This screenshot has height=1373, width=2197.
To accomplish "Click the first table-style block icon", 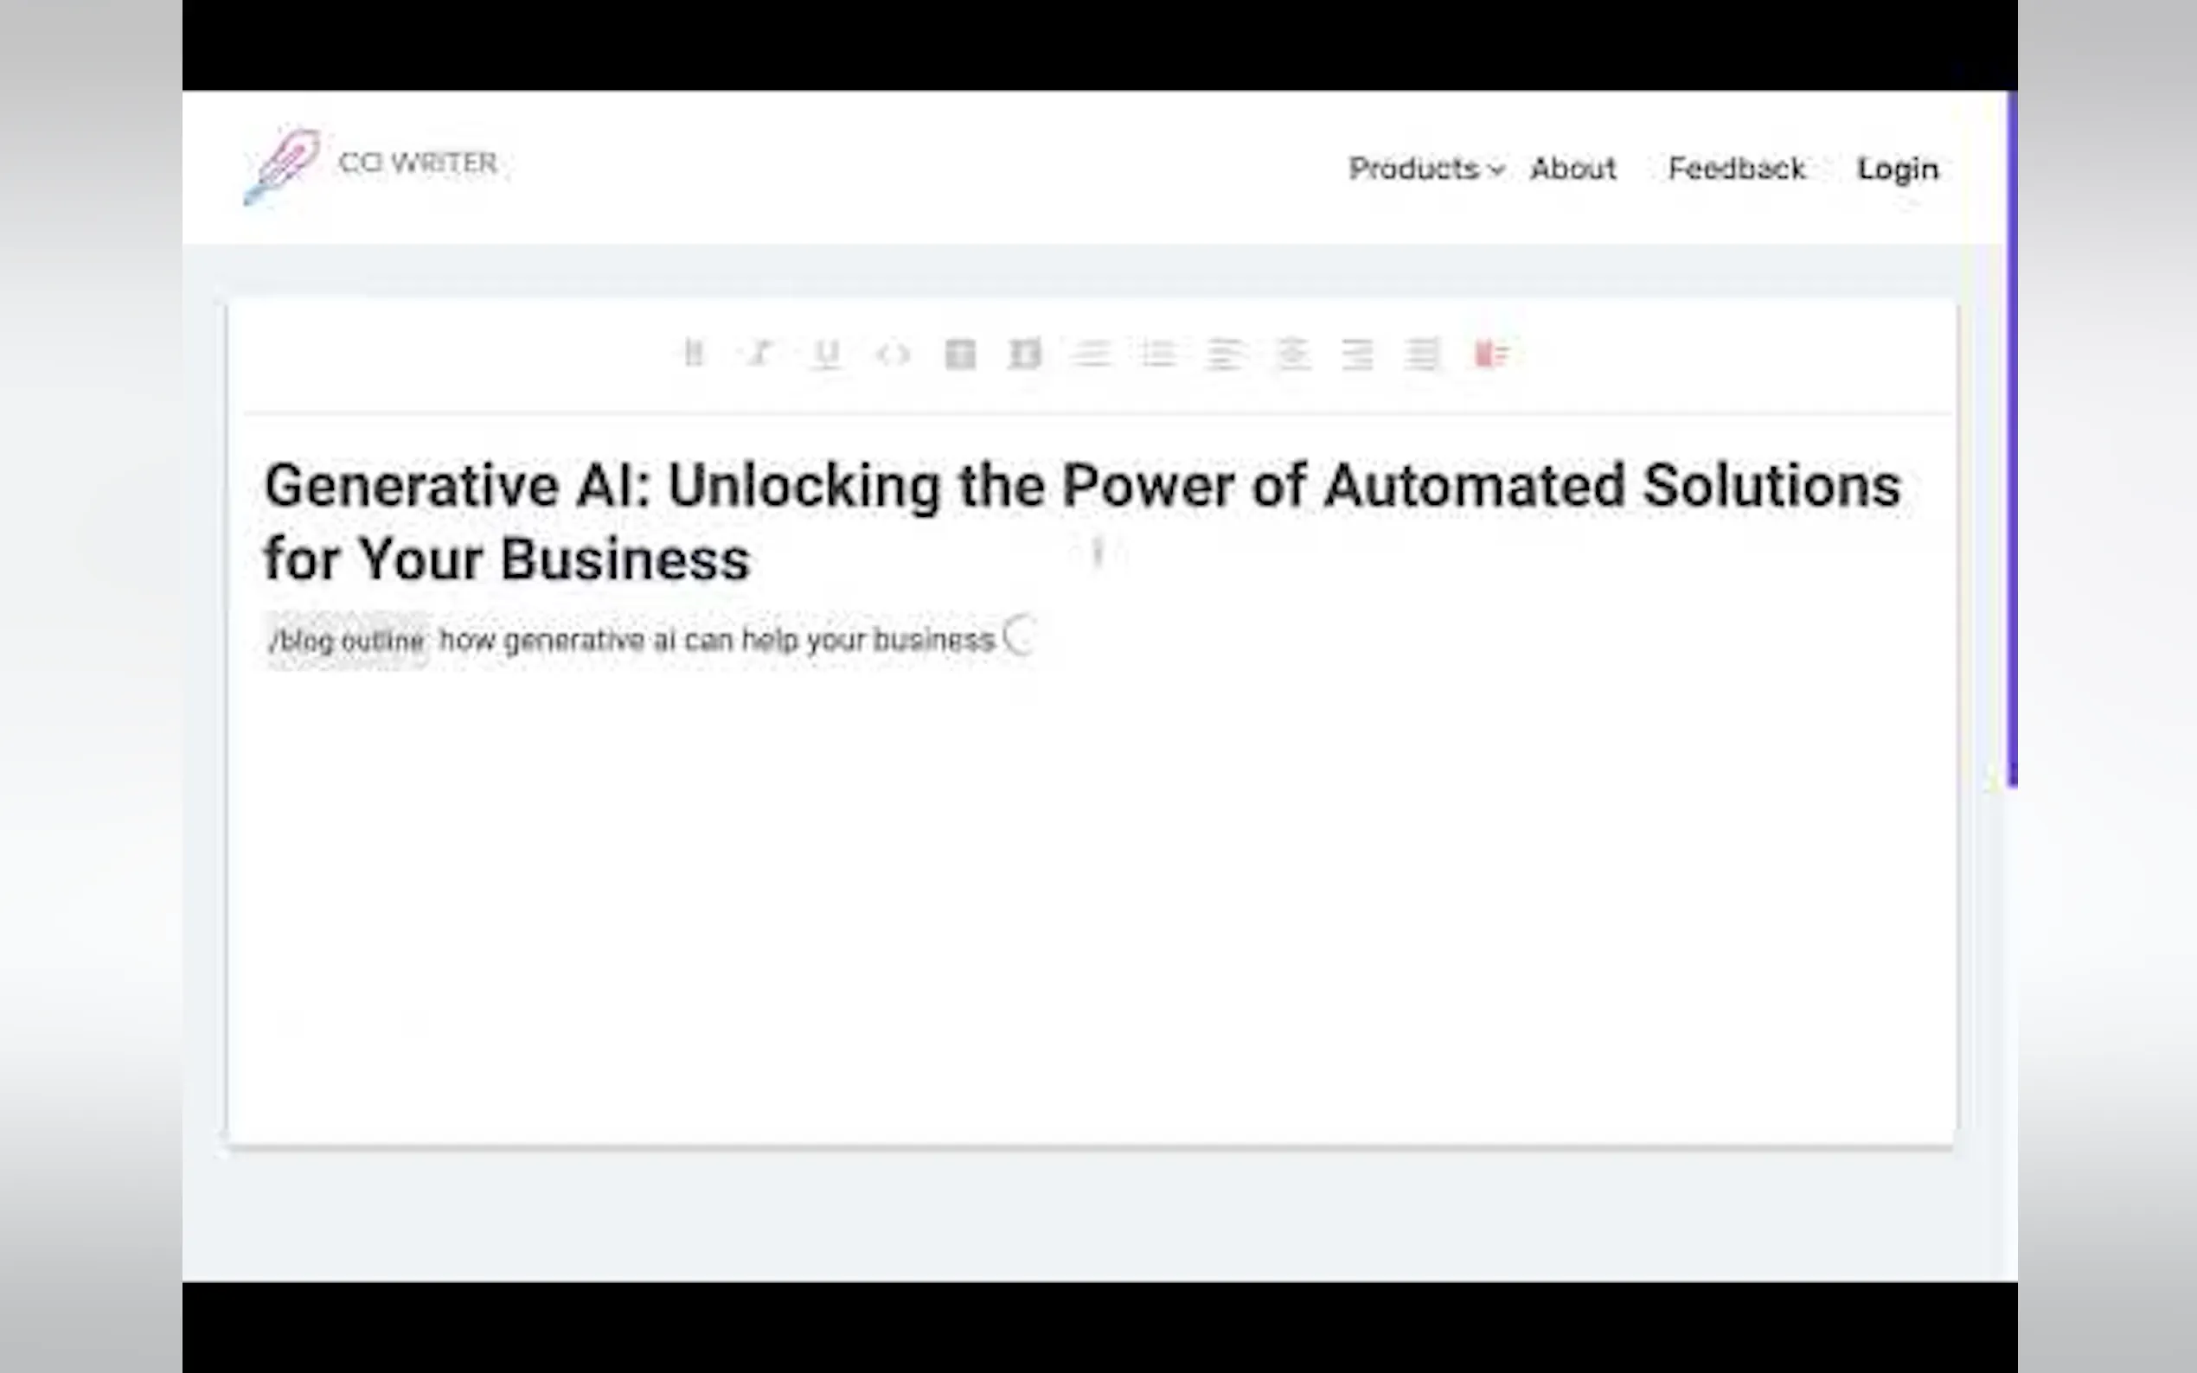I will (960, 354).
